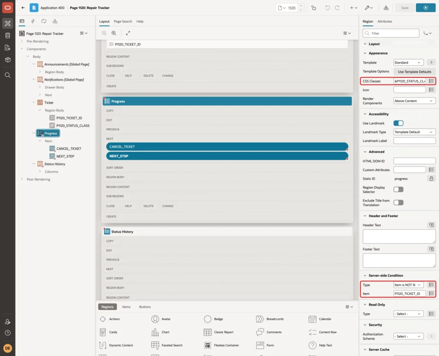Undo the last change
The height and width of the screenshot is (356, 439).
[x=327, y=8]
